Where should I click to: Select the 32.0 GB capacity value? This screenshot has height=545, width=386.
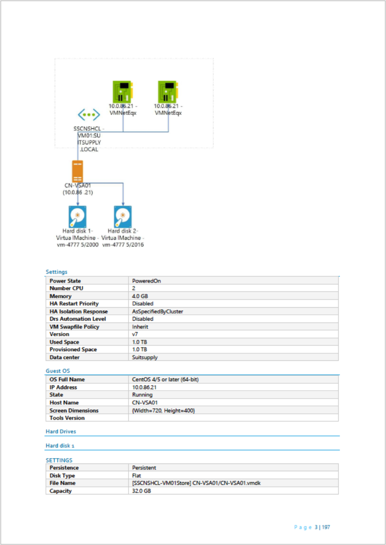[141, 491]
